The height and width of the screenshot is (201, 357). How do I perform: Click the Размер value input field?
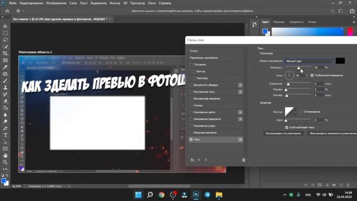coord(319,95)
